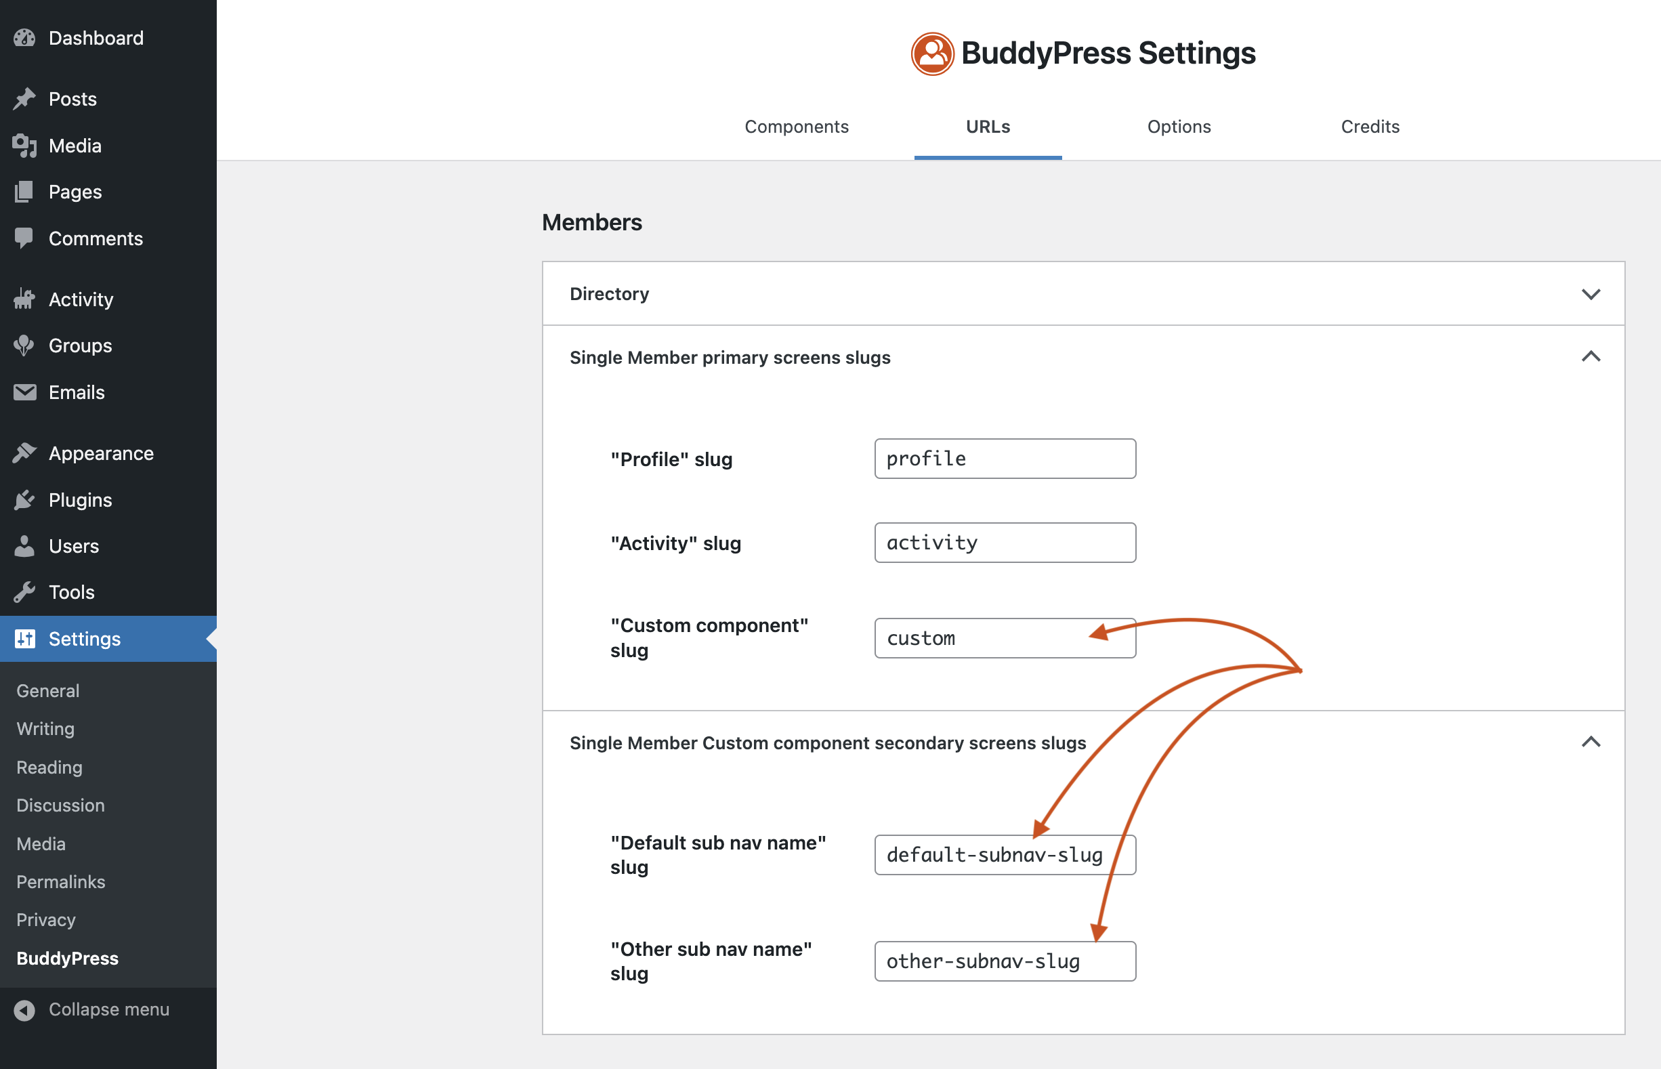This screenshot has height=1069, width=1661.
Task: Switch to the Components tab
Action: click(796, 127)
